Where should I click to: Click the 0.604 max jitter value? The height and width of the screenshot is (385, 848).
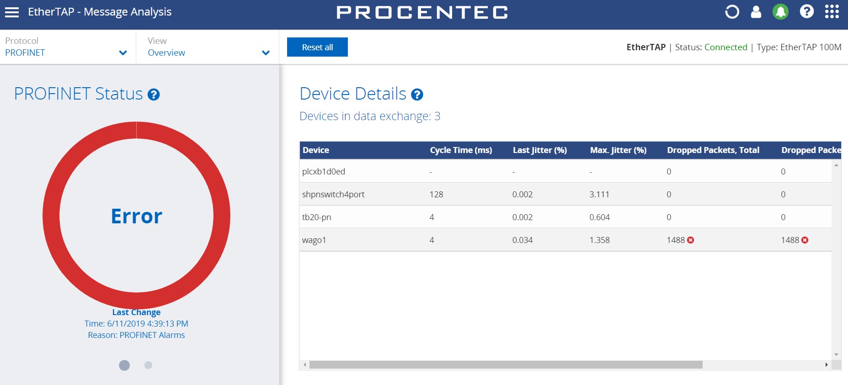click(599, 217)
